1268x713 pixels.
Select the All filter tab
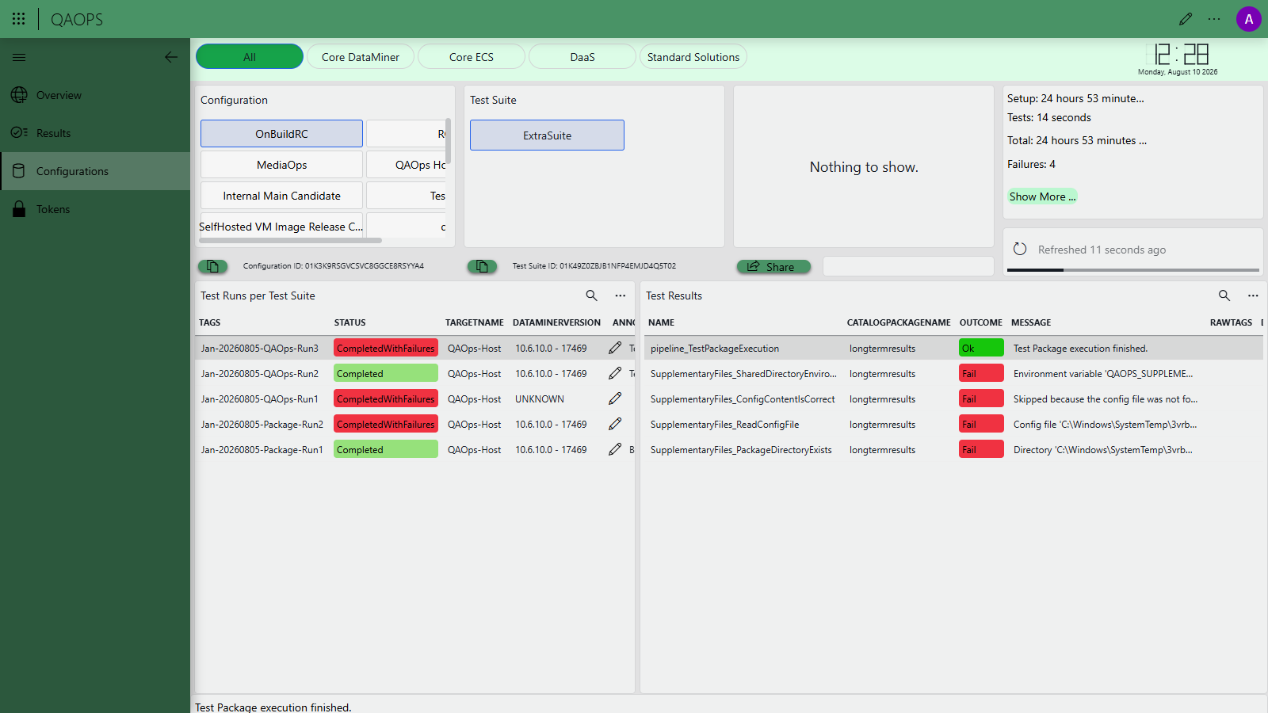point(250,57)
